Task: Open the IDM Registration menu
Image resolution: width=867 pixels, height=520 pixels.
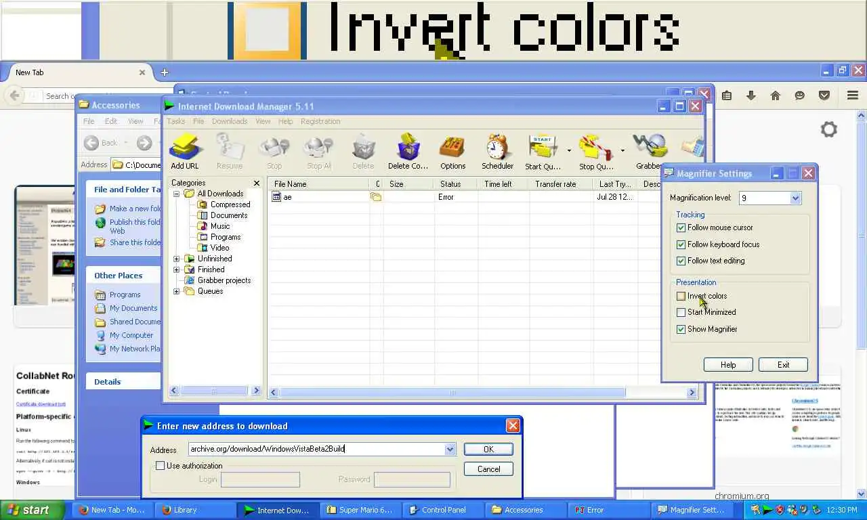Action: [x=320, y=121]
